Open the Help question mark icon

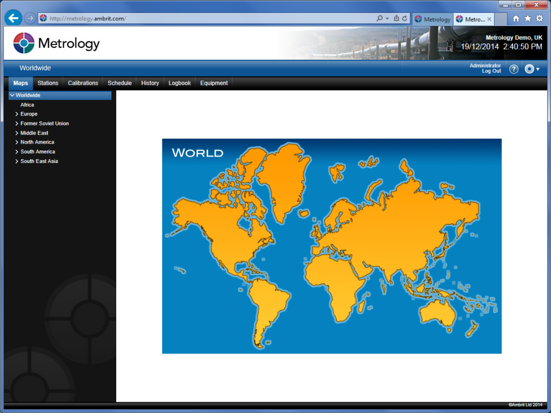click(x=513, y=69)
